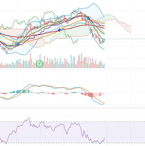Select blue cross marker near price peak
145x146 pixels.
tap(88, 18)
